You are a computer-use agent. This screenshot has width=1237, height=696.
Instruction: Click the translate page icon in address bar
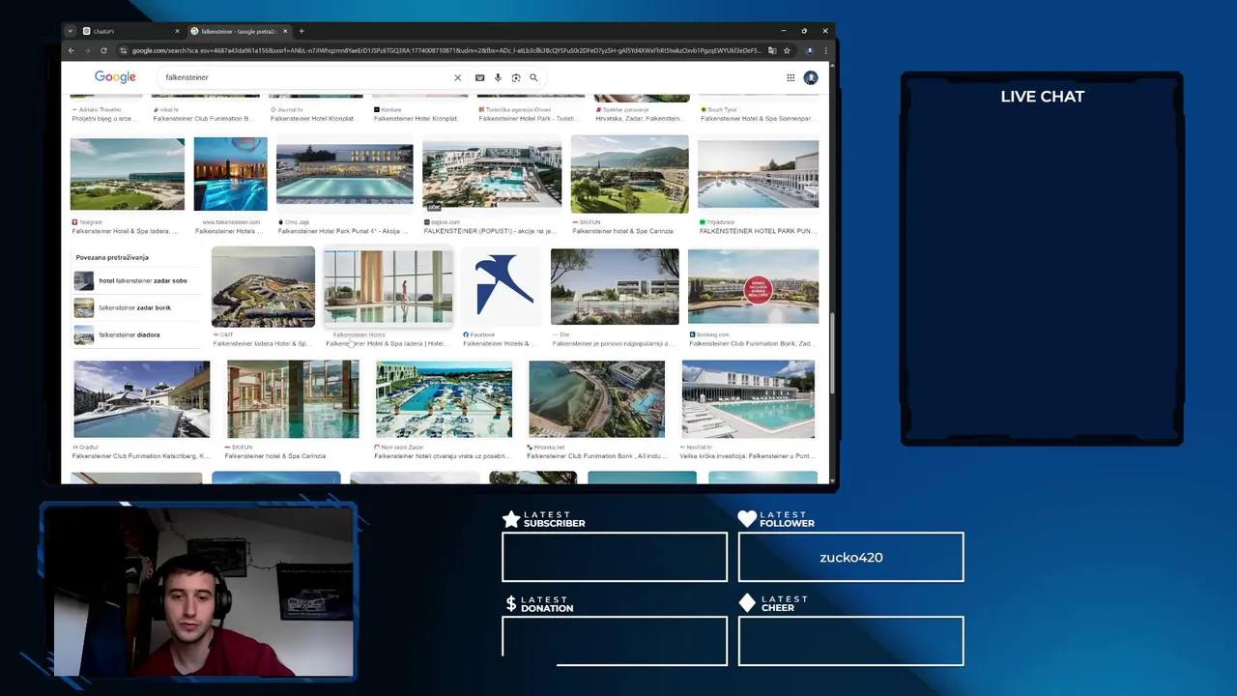click(770, 50)
